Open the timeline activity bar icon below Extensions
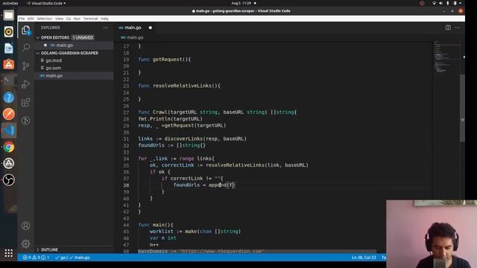The width and height of the screenshot is (477, 268). pyautogui.click(x=26, y=121)
